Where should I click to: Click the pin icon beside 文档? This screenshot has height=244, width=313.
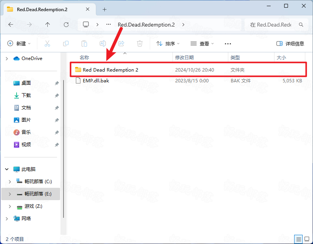point(57,108)
